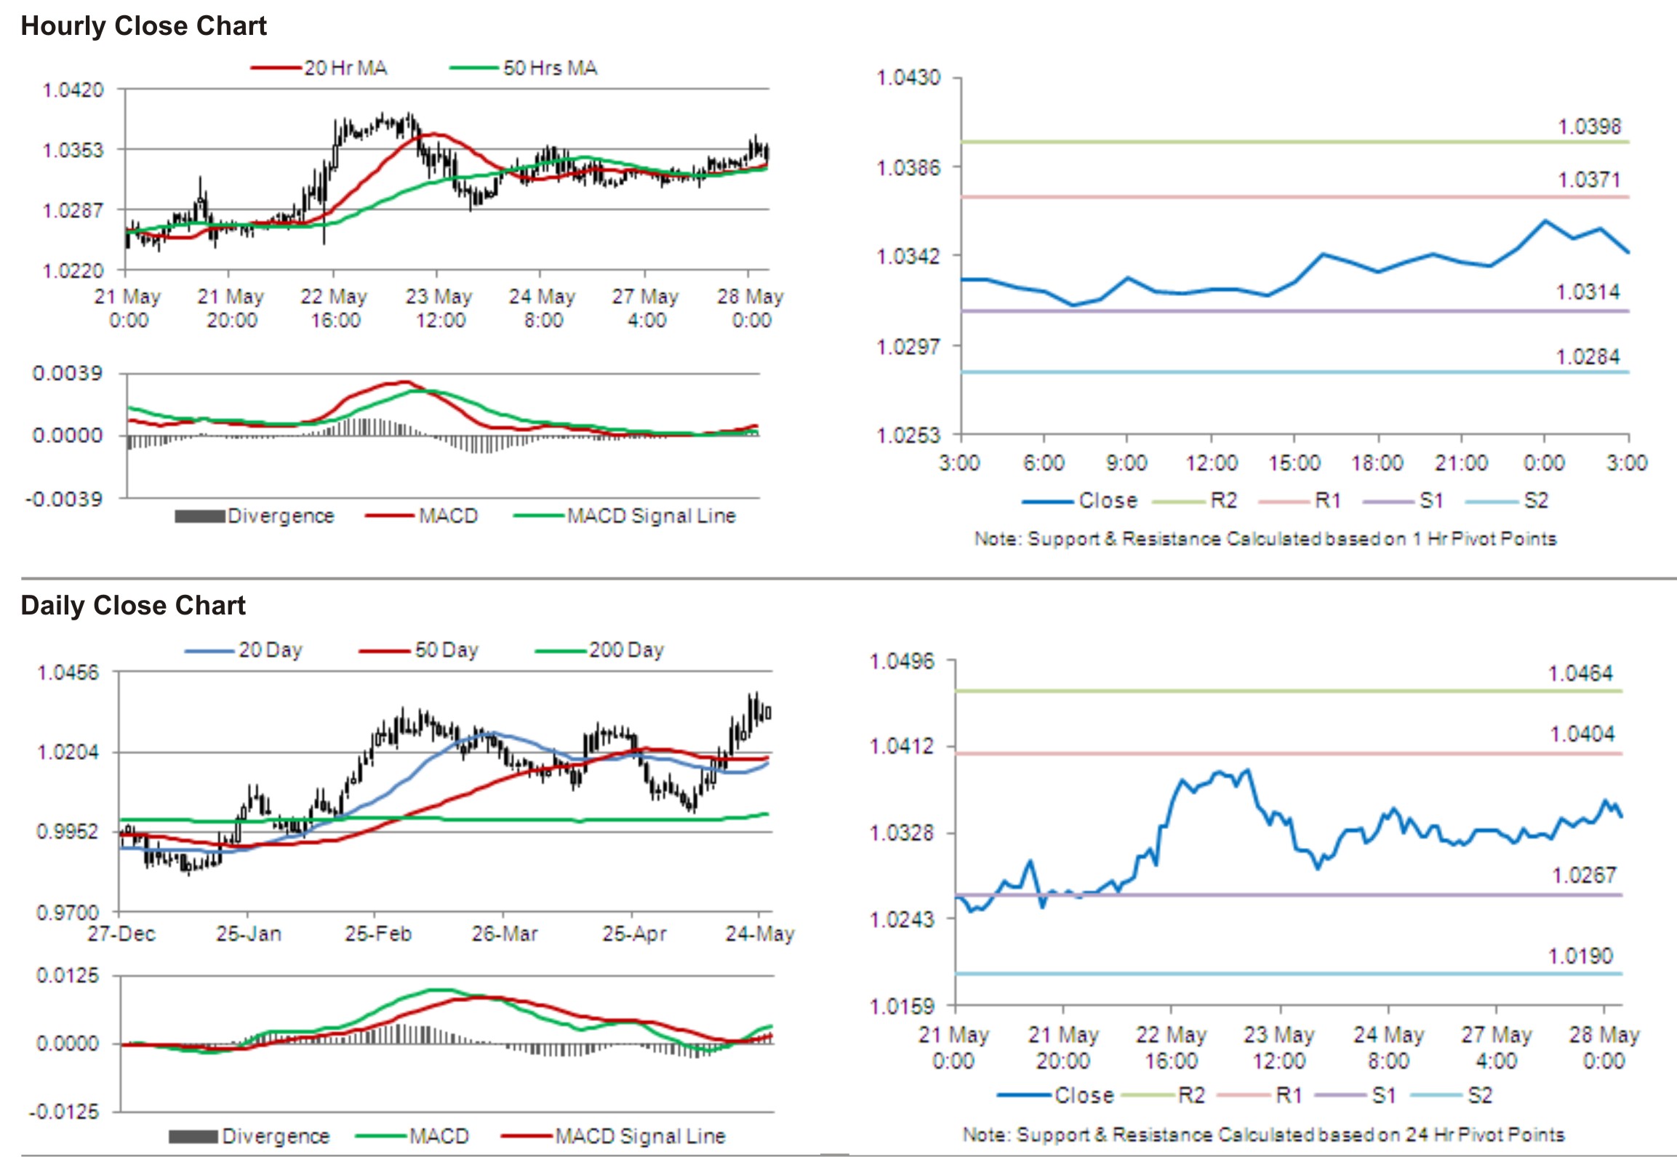Click the 1.0353 y-axis label on hourly chart

pos(73,150)
